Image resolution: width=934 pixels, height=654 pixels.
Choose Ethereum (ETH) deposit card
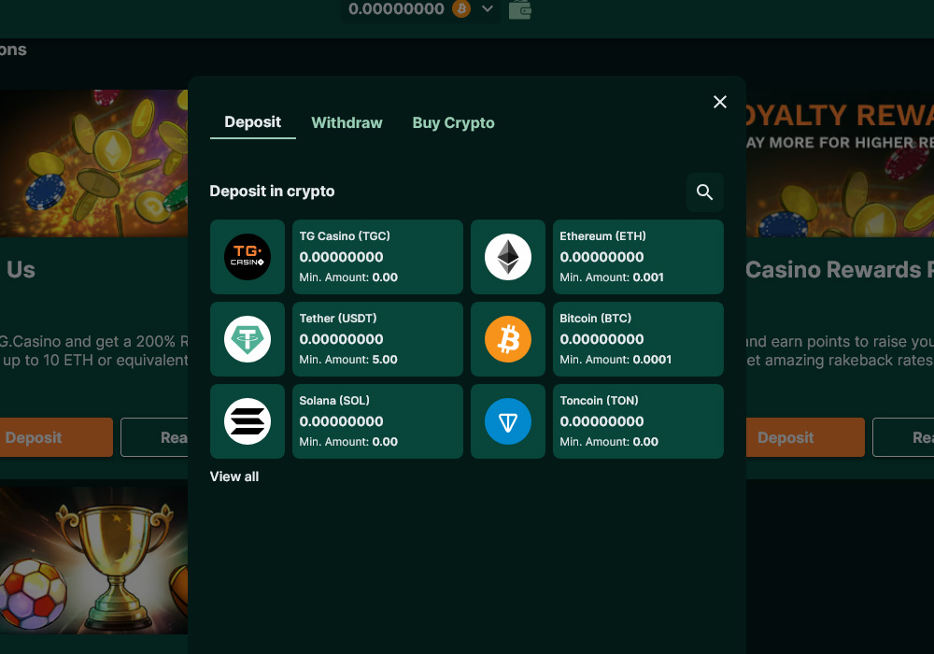638,257
